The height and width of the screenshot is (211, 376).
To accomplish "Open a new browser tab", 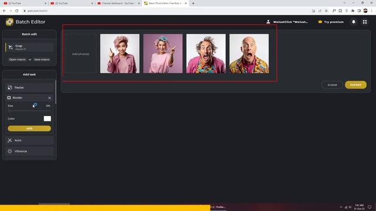I will (193, 4).
